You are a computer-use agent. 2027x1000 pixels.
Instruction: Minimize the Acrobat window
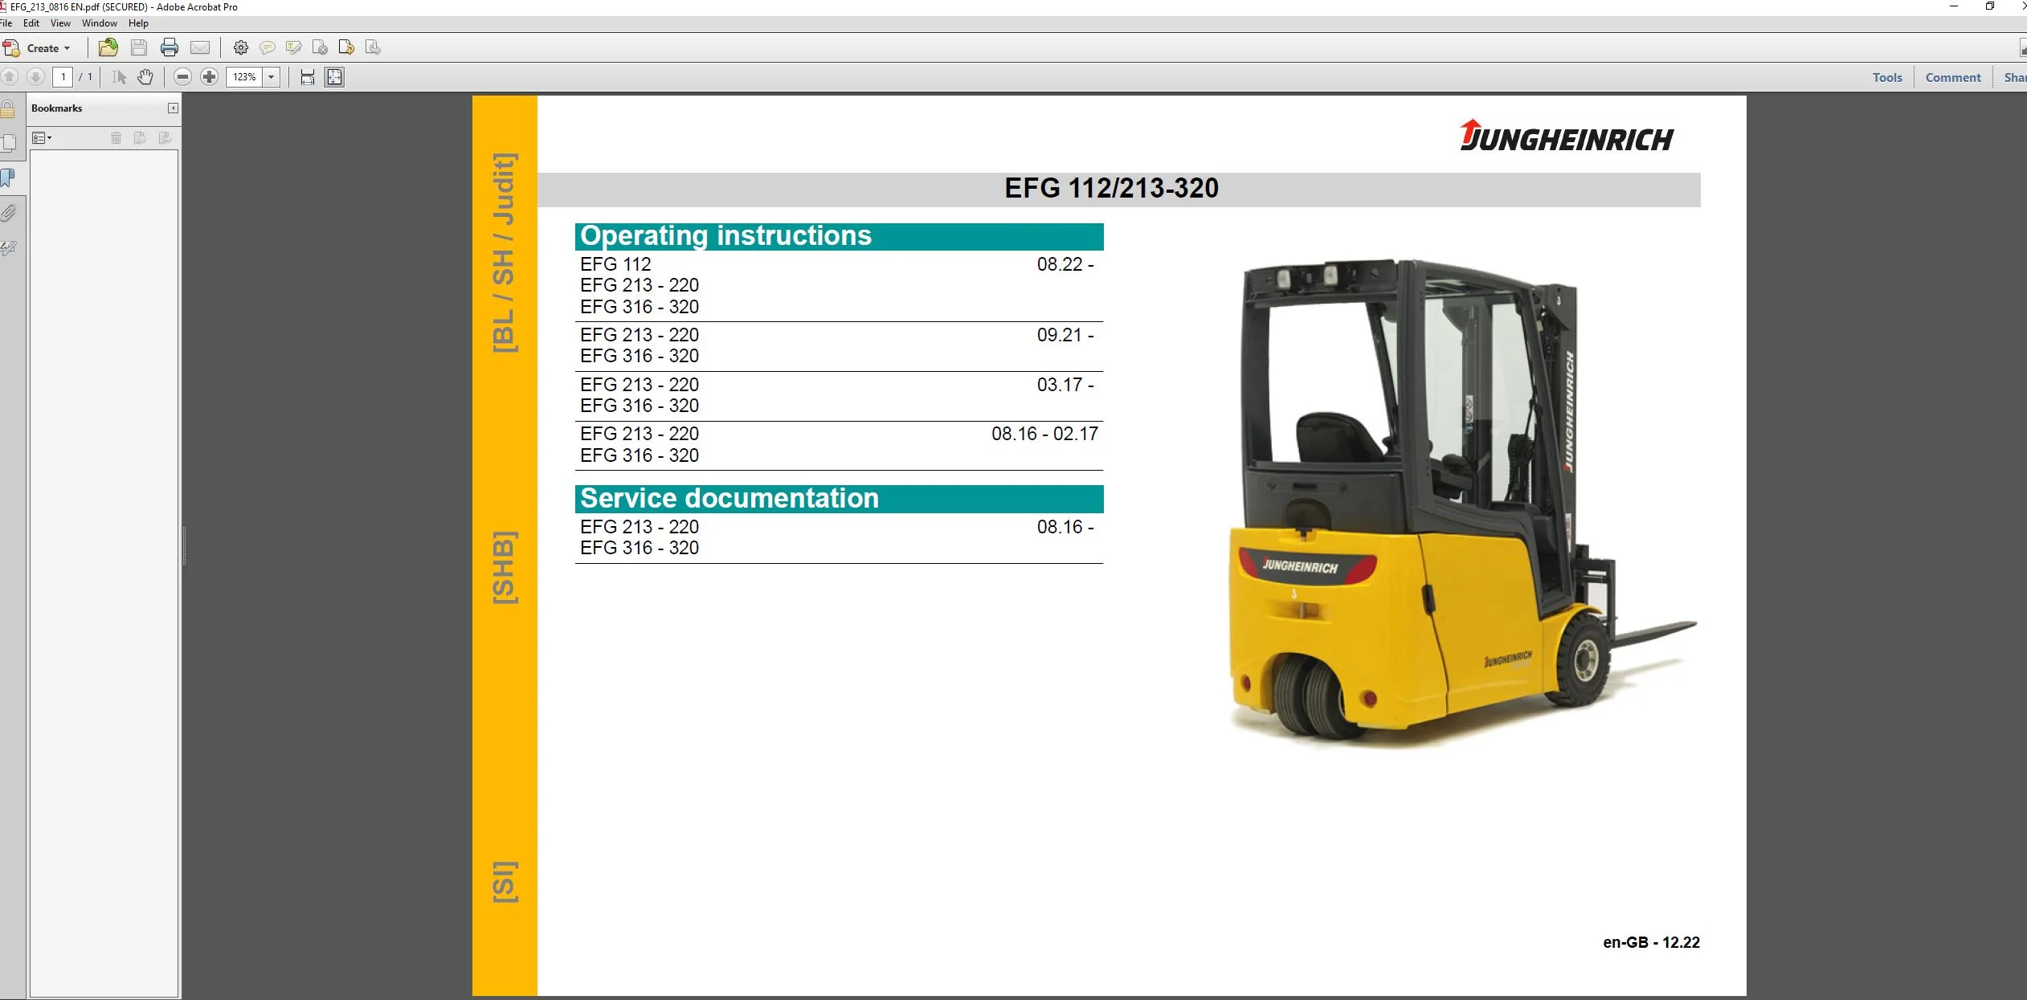coord(1954,6)
